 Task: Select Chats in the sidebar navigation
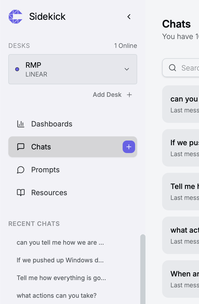click(x=41, y=147)
